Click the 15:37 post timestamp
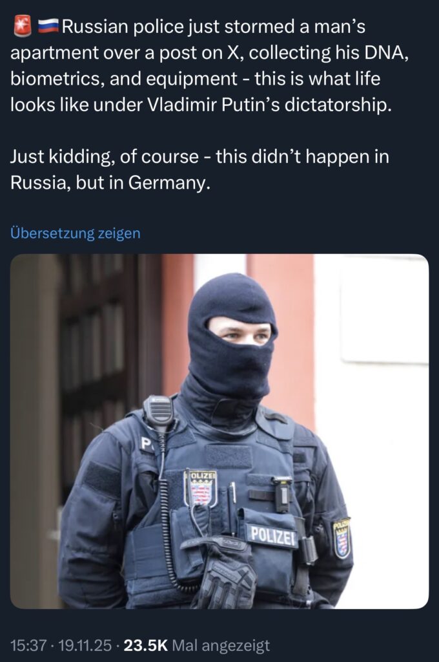This screenshot has height=662, width=439. click(x=28, y=645)
